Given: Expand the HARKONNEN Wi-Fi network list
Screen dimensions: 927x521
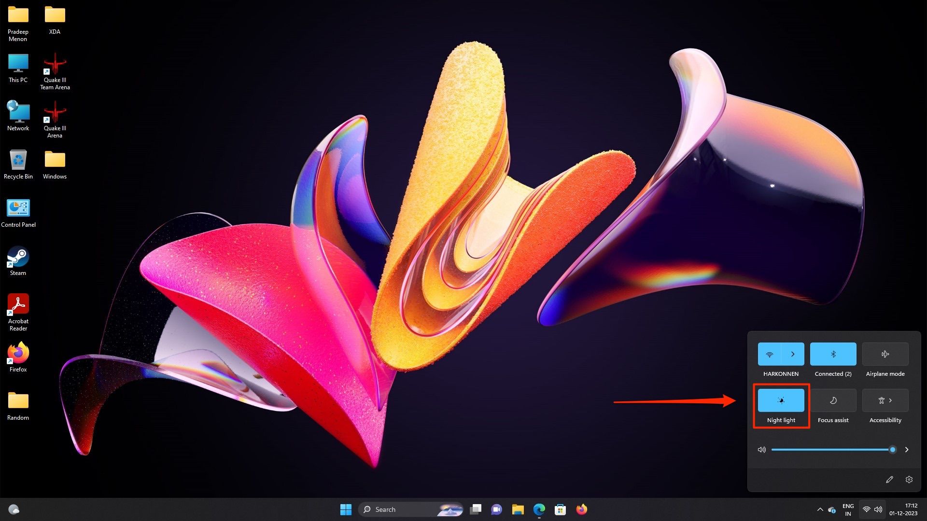Looking at the screenshot, I should (792, 354).
